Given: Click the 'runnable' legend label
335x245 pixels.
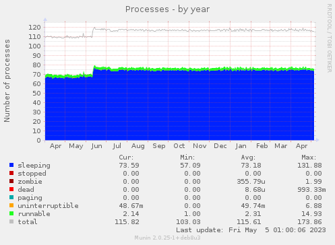Looking at the screenshot, I should 34,214.
